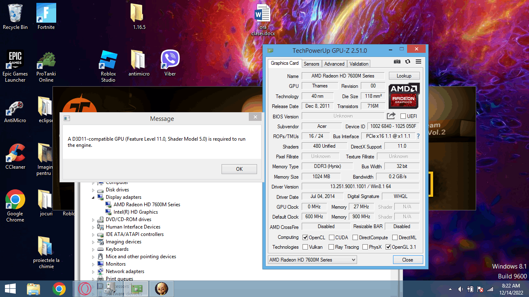Select the ora clasei.docx Word document
Viewport: 529px width, 297px height.
coord(263,20)
